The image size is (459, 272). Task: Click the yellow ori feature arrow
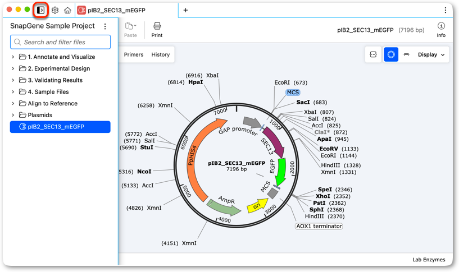click(257, 206)
